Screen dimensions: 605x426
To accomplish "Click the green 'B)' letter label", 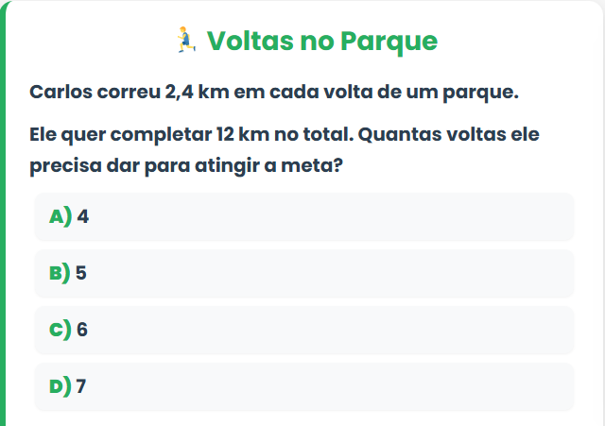I will coord(60,273).
